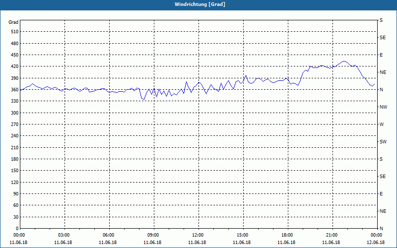Screen dimensions: 397x248
Task: Click the 360 axis value
Action: click(15, 90)
